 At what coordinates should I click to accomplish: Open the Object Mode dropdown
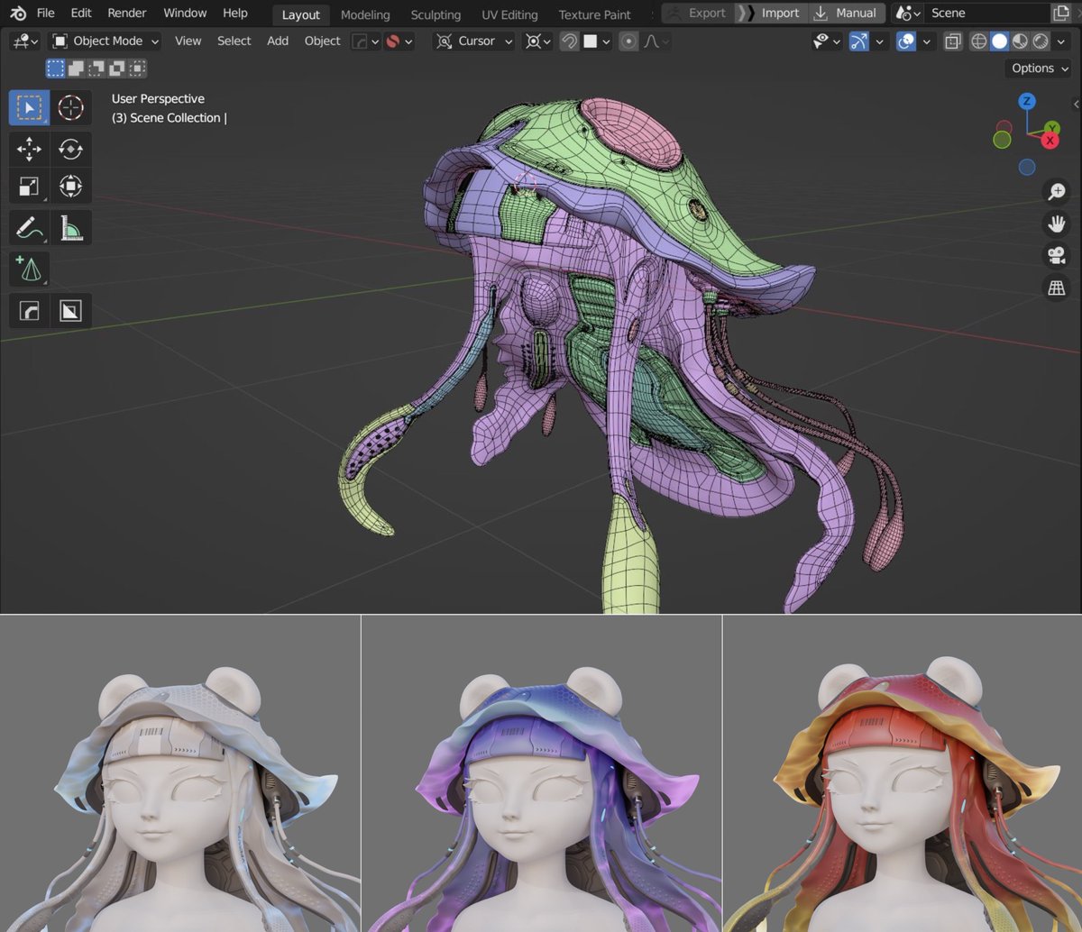(104, 41)
